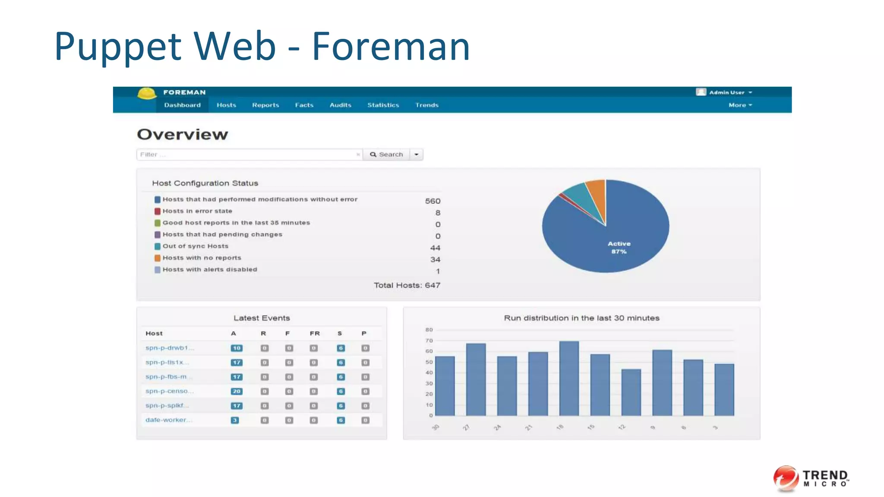Open the Admin User menu
The height and width of the screenshot is (497, 884).
731,92
